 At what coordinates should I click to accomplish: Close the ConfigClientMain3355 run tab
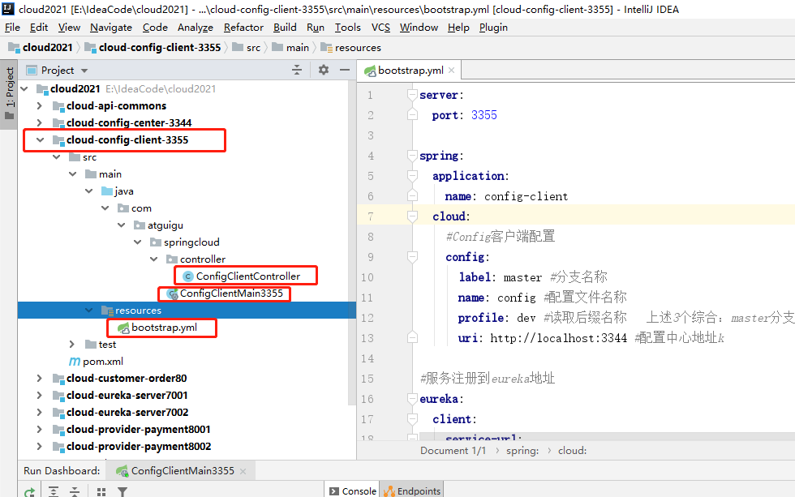pyautogui.click(x=243, y=471)
